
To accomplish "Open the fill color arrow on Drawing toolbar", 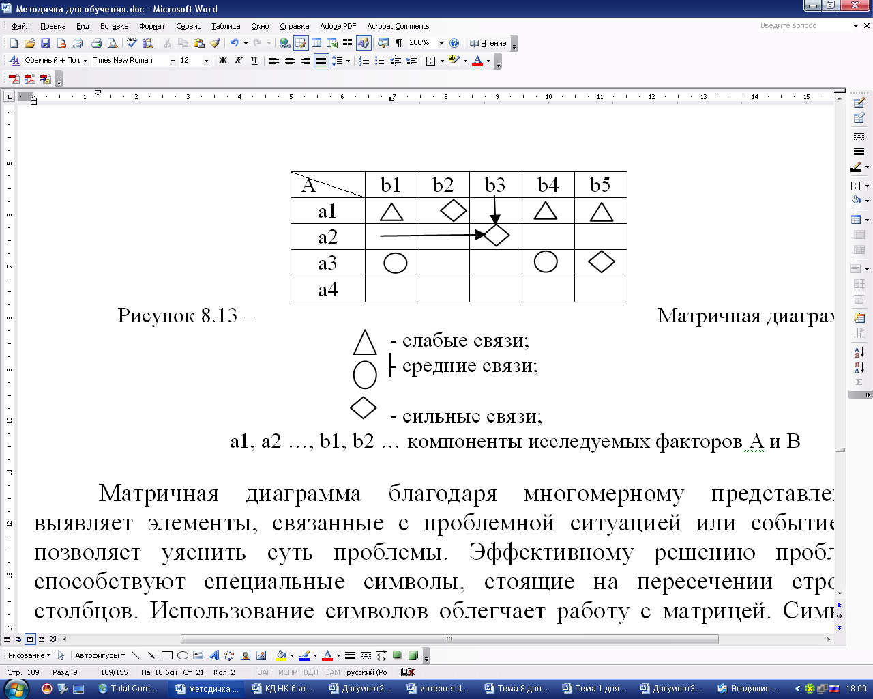I will (x=292, y=655).
